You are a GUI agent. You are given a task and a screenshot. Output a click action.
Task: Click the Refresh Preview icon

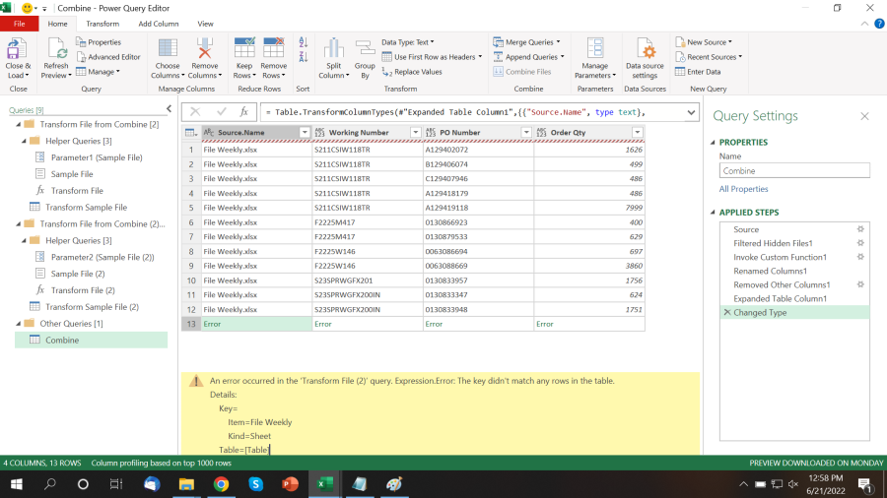coord(57,48)
